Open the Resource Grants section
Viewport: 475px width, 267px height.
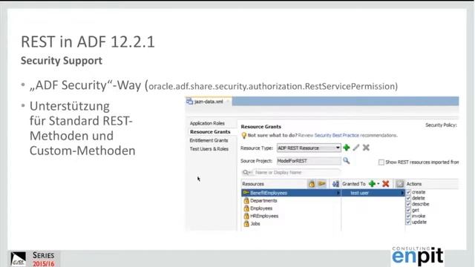210,132
